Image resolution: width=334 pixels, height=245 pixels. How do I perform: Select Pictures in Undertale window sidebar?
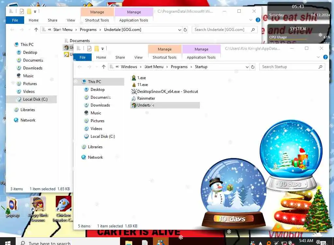point(30,84)
